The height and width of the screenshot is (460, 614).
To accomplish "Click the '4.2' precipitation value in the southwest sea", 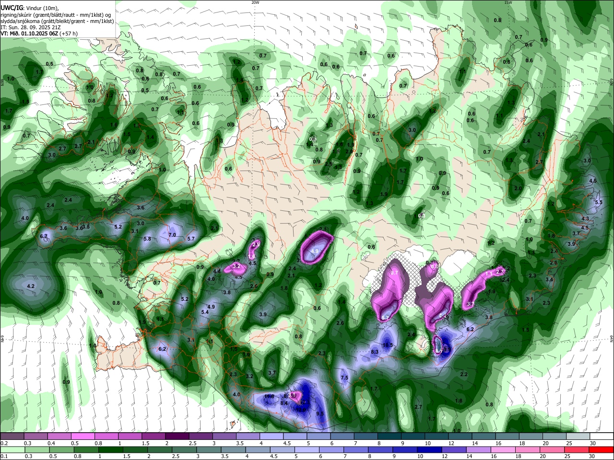I will 31,286.
